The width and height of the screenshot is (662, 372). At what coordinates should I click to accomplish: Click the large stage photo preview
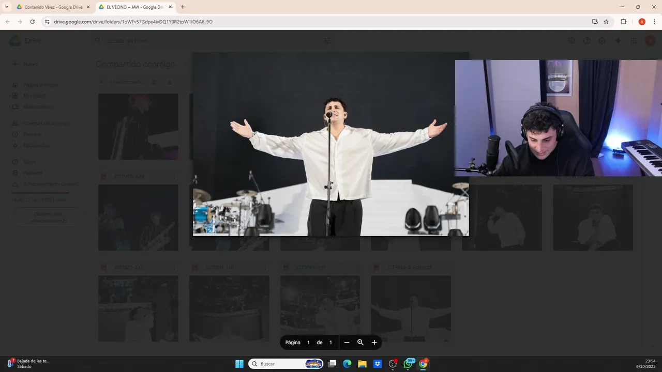330,144
